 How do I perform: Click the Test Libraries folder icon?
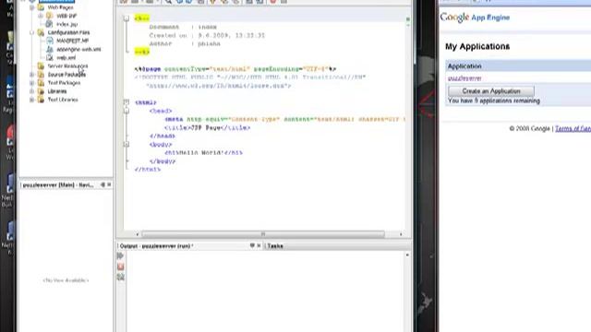(x=41, y=100)
